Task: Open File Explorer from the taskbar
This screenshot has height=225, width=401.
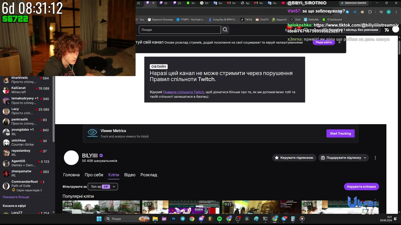Action: click(155, 219)
